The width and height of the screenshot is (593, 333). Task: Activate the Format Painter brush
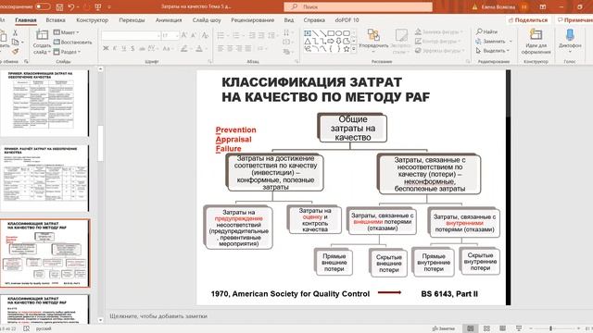pos(15,52)
